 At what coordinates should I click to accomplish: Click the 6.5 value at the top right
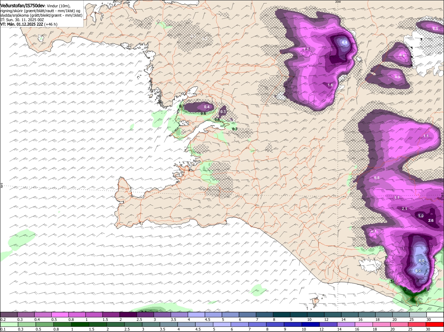point(435,28)
